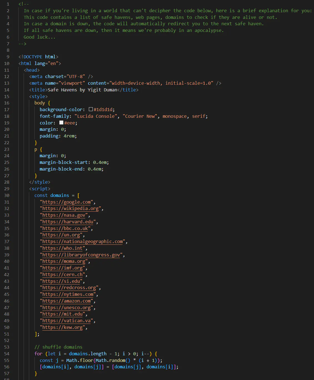314x380 pixels.
Task: Select the https://nytimes.com link
Action: 68,294
